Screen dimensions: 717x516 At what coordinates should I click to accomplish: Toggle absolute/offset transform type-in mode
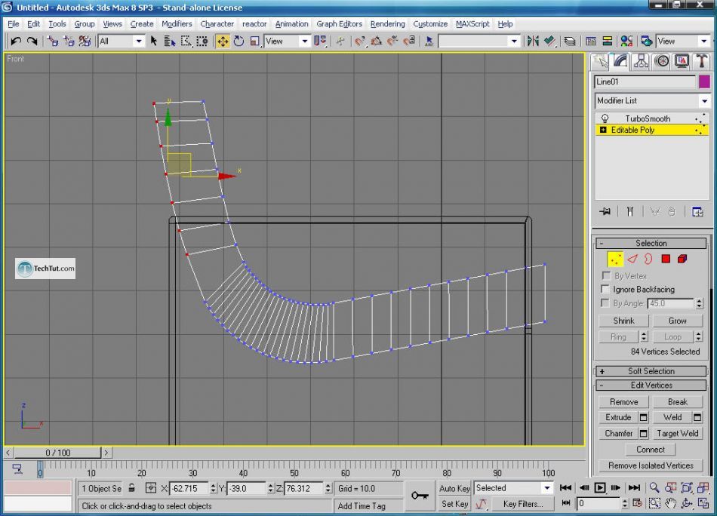150,488
